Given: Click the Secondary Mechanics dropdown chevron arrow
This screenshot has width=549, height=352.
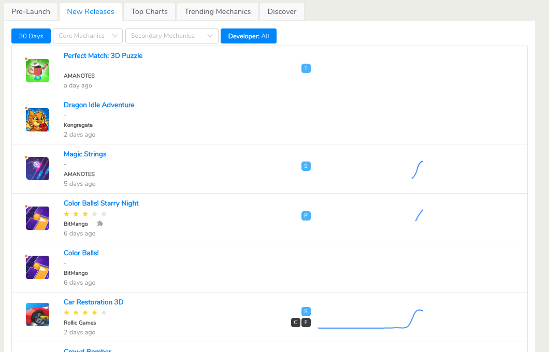Looking at the screenshot, I should 210,36.
